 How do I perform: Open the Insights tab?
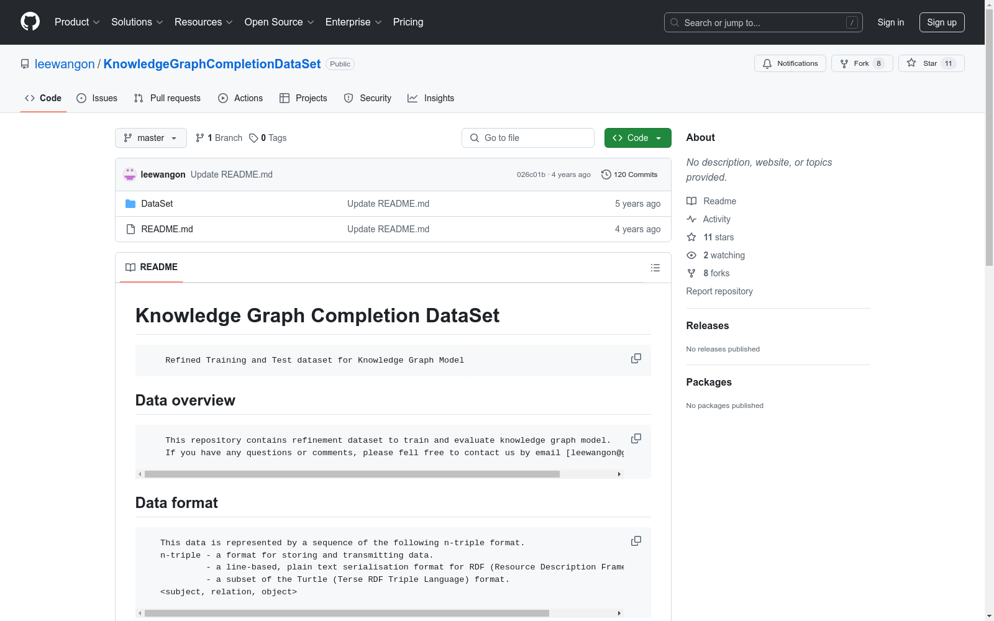coord(431,98)
